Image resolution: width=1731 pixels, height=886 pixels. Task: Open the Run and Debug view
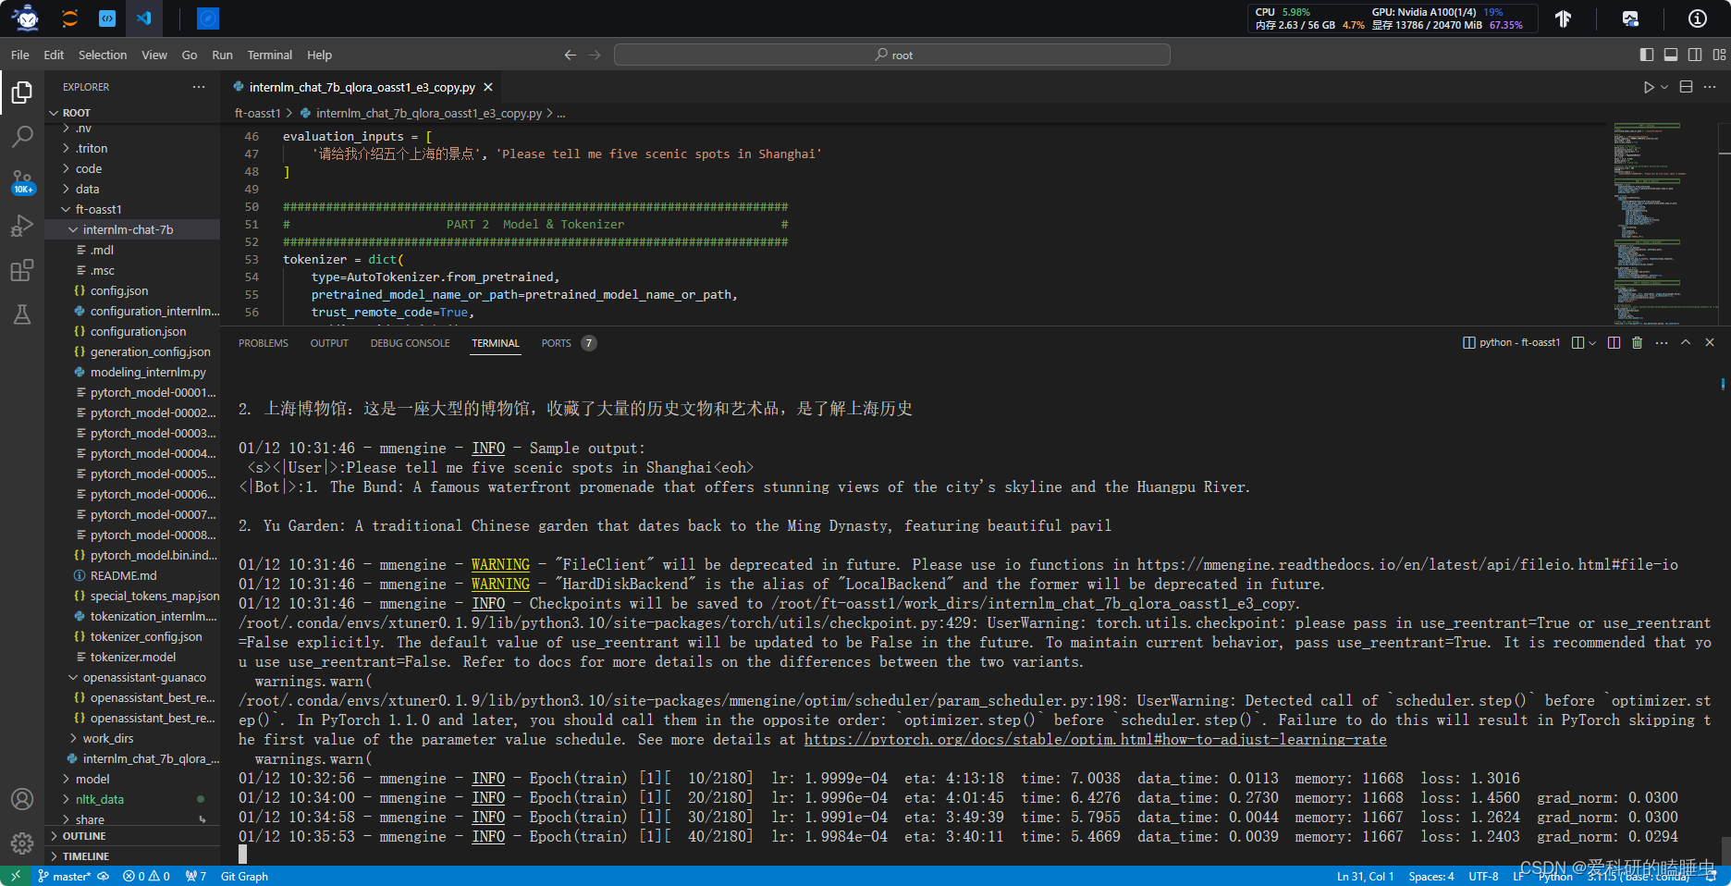[x=22, y=226]
